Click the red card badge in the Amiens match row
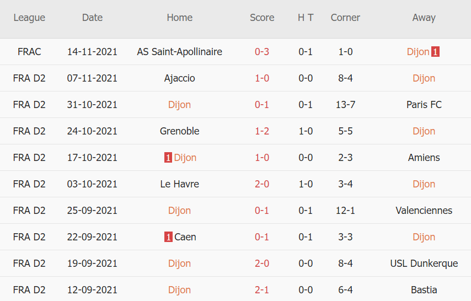471x301 pixels. tap(168, 158)
